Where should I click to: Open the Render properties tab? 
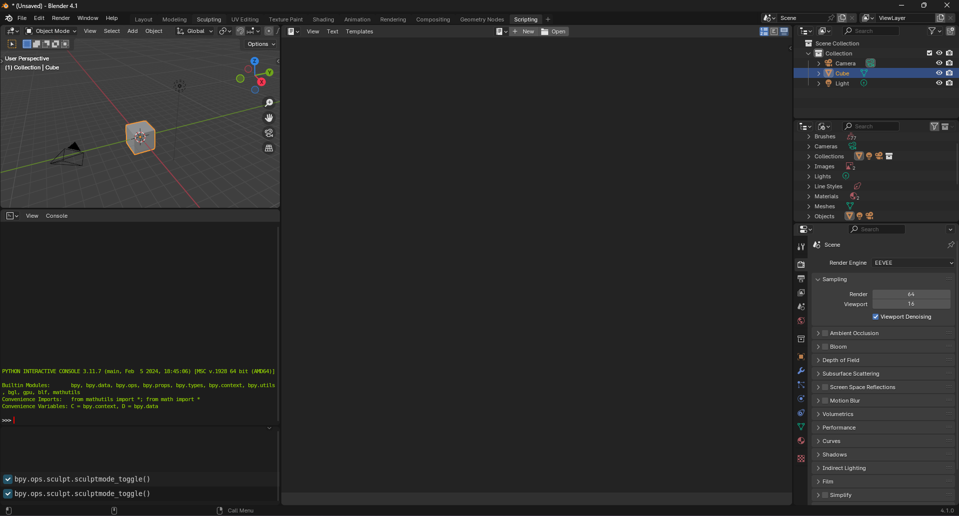801,264
